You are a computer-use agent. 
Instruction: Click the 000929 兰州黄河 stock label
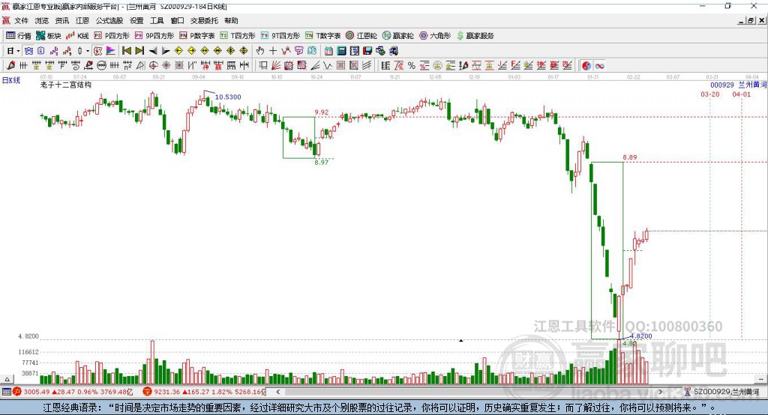(x=738, y=85)
